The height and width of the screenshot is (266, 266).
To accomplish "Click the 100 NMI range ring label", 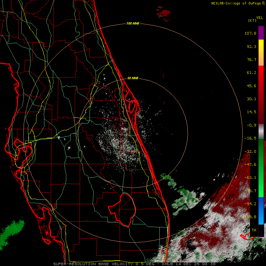I will 133,23.
